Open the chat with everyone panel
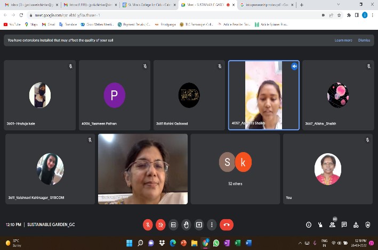This screenshot has width=378, height=250. [344, 224]
